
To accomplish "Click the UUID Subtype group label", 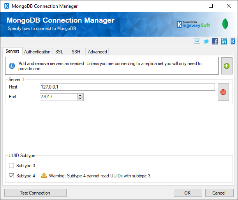I will [x=22, y=156].
